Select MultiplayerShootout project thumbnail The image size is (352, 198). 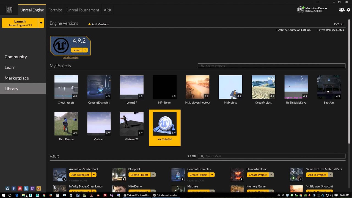pyautogui.click(x=197, y=87)
